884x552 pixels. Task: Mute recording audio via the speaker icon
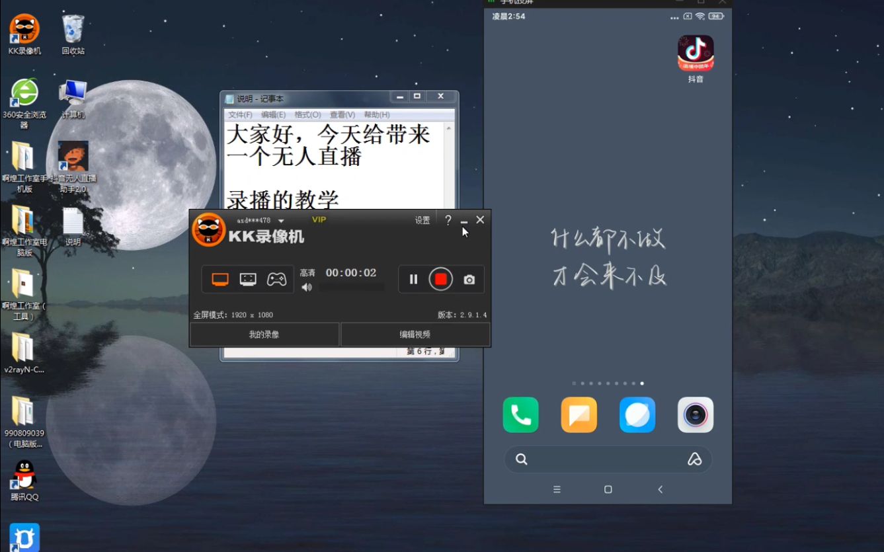click(307, 287)
